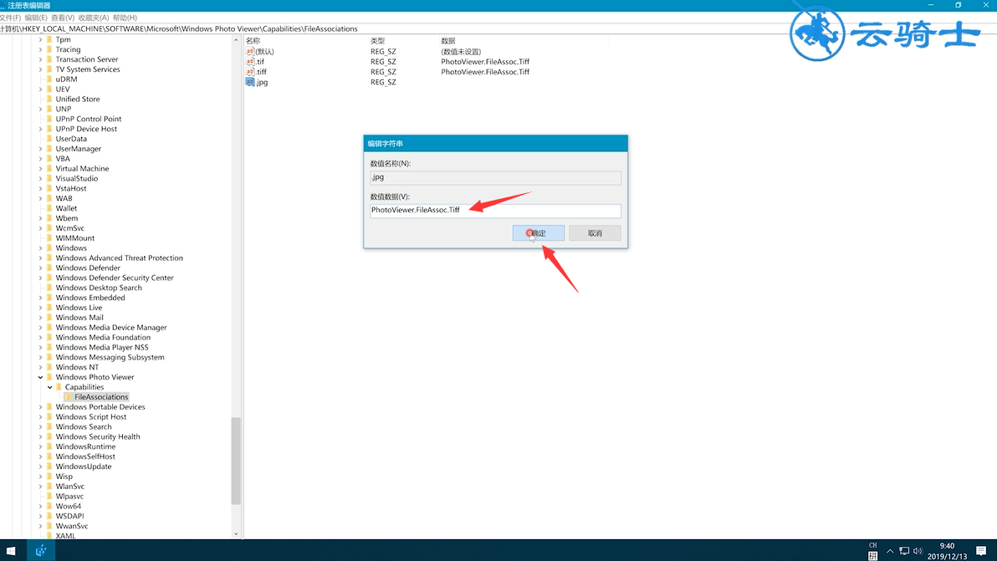Click the 名称 column header
This screenshot has width=997, height=561.
(253, 41)
